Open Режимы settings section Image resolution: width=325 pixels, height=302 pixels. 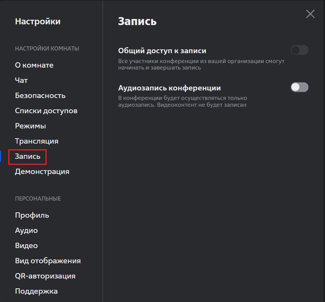coord(30,126)
